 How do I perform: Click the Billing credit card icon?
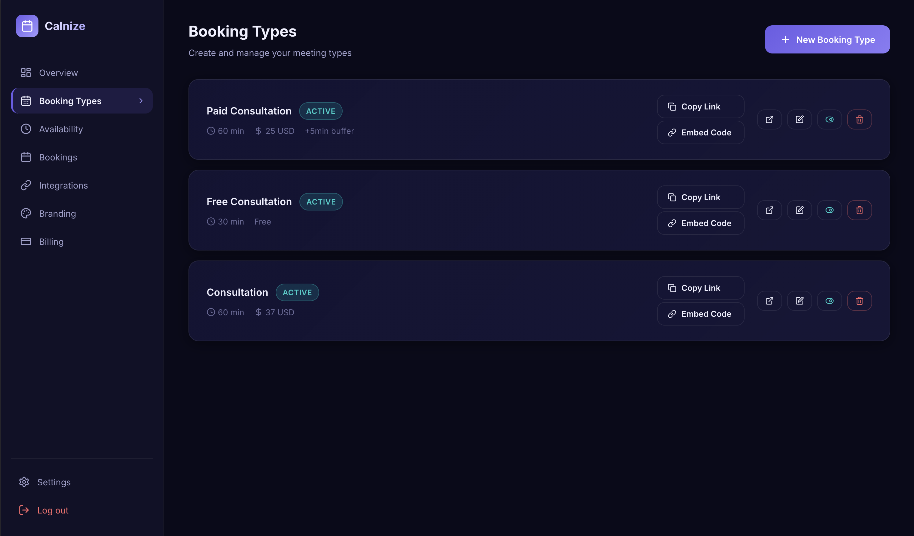26,241
